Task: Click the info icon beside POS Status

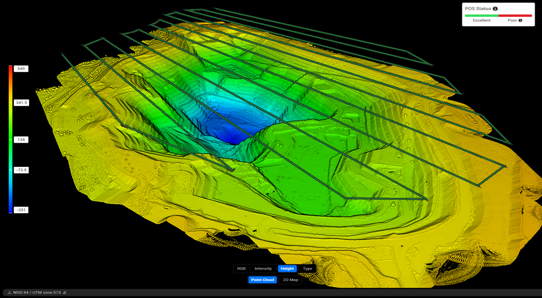Action: point(495,9)
